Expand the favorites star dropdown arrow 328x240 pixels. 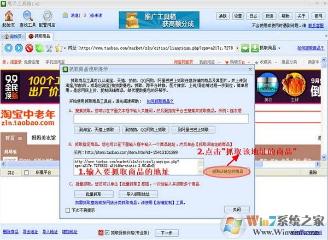click(x=65, y=48)
